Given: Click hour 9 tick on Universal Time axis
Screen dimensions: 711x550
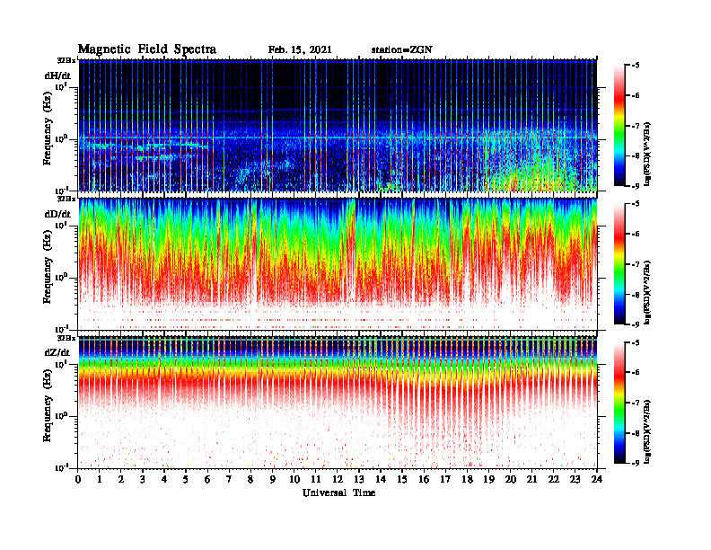Looking at the screenshot, I should click(x=273, y=479).
